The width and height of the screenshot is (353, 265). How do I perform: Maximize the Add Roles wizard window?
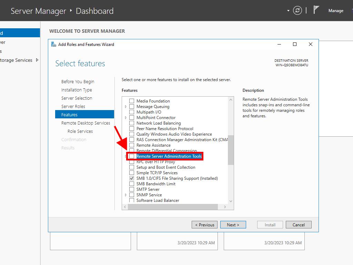coord(295,44)
